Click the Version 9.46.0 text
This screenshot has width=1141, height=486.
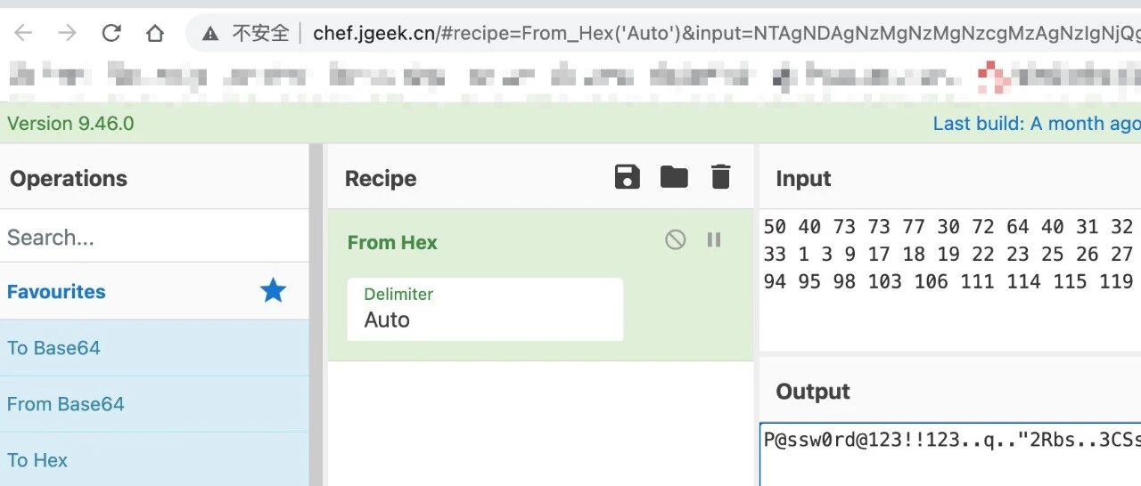tap(70, 124)
